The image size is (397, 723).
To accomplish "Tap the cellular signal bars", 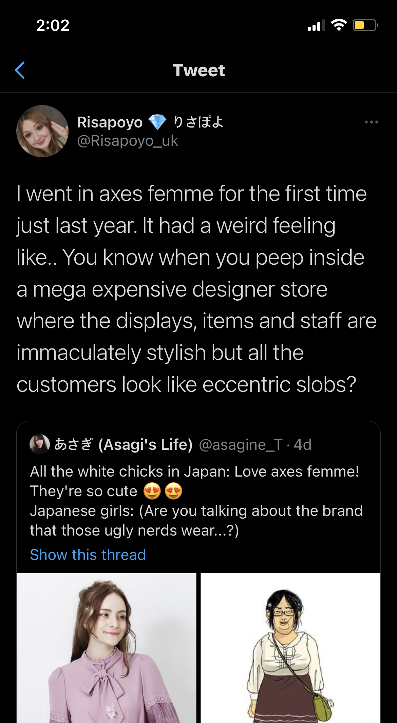I will [316, 25].
